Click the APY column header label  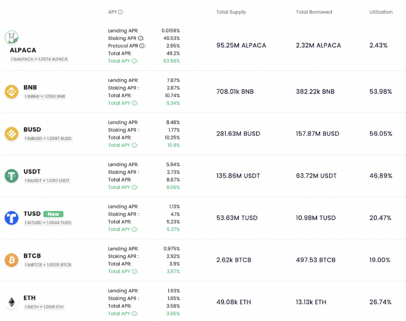113,12
